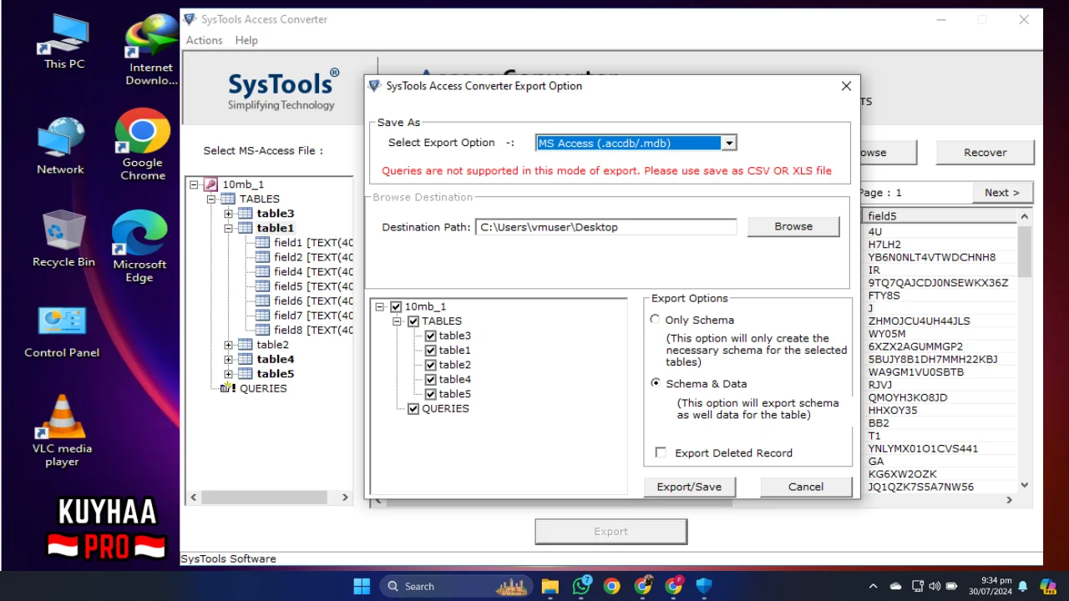
Task: Click the 10mb_1 database icon in main tree
Action: [x=210, y=184]
